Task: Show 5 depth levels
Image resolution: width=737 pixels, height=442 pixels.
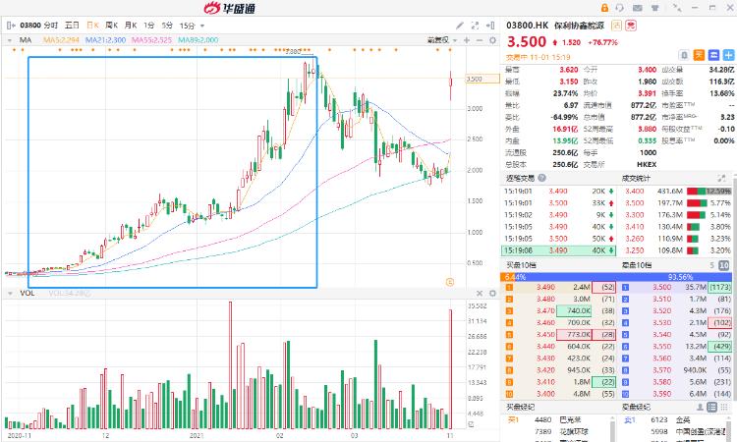Action: pyautogui.click(x=711, y=265)
